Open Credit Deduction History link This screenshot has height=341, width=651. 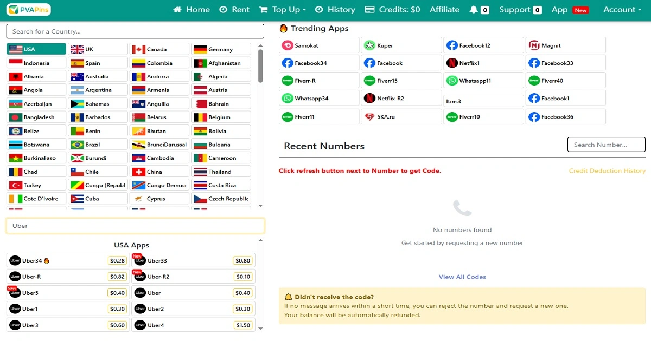pos(607,170)
